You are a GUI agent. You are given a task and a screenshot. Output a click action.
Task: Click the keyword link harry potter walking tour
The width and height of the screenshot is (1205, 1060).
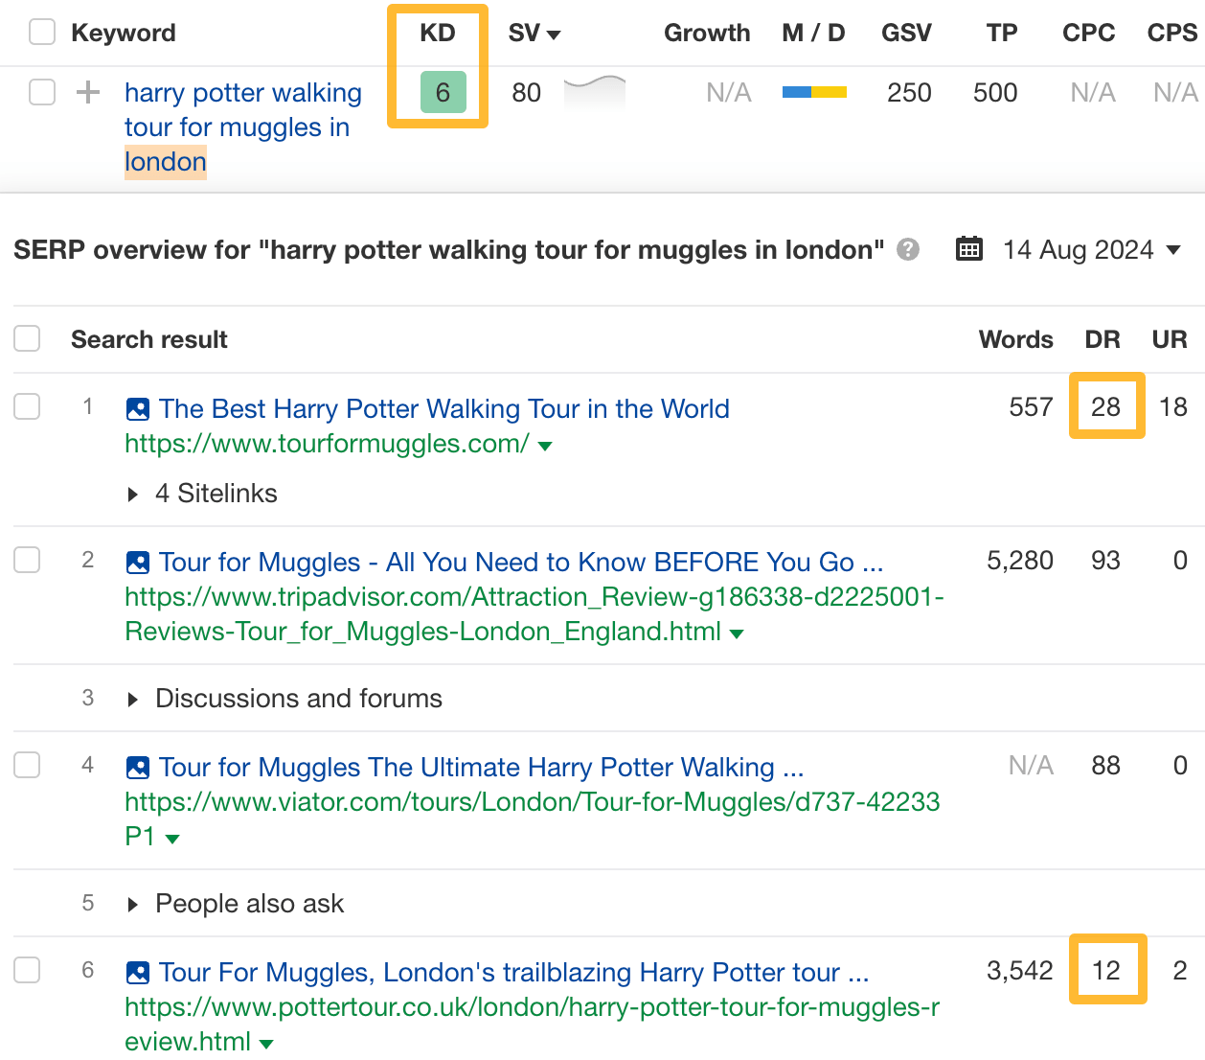click(242, 92)
